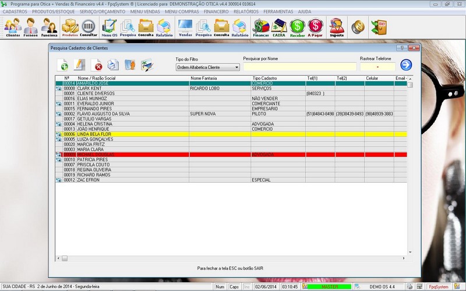
Task: Click Consulta icon in the OS group
Action: (x=146, y=27)
